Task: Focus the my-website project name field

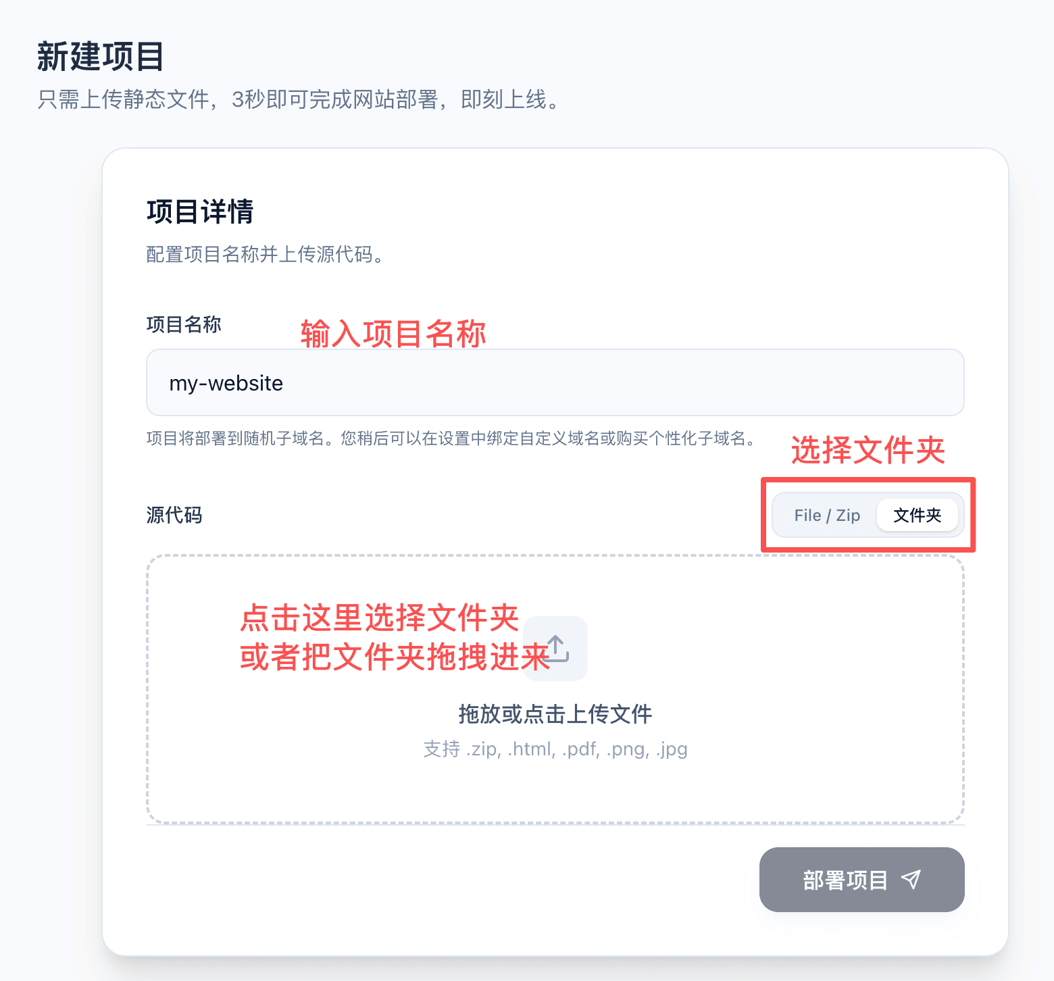Action: [554, 382]
